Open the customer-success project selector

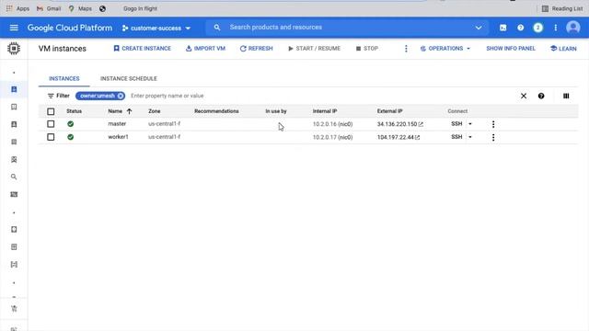click(x=156, y=29)
